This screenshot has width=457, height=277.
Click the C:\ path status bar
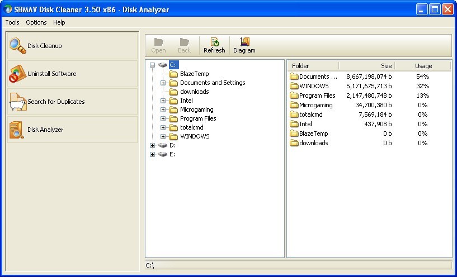click(x=298, y=265)
